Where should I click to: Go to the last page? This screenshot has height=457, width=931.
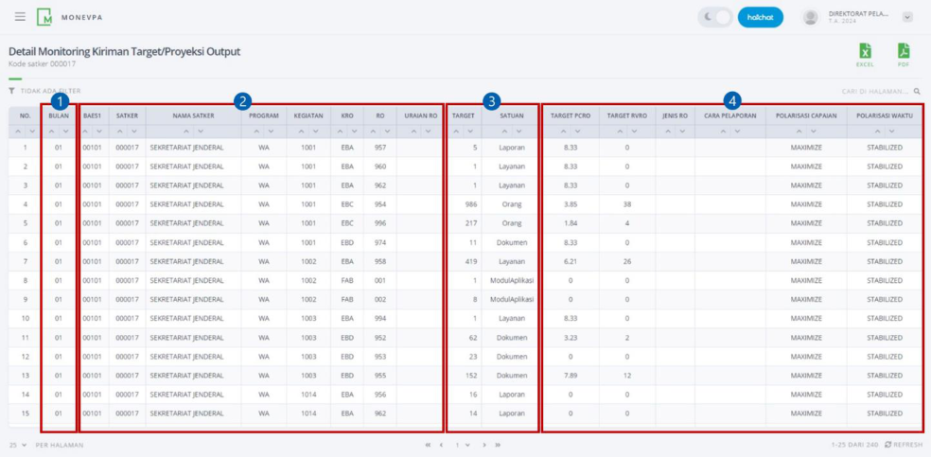498,445
